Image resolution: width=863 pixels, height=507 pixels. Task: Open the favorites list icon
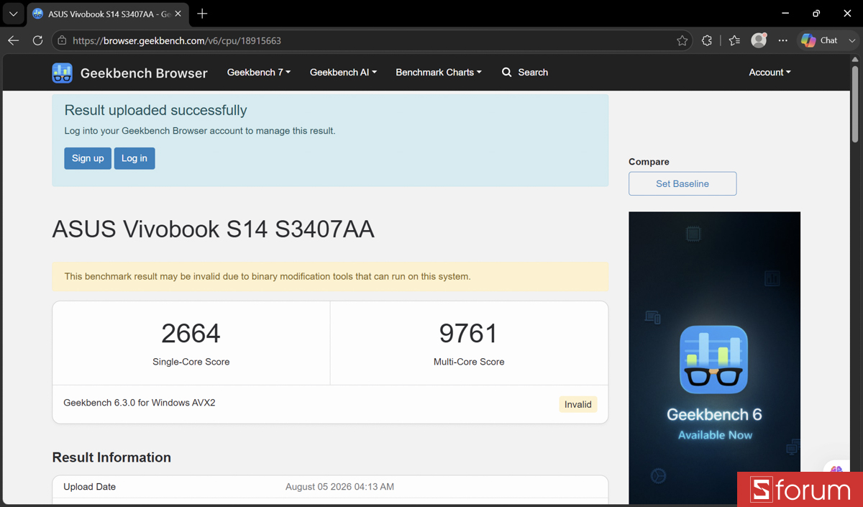pos(734,41)
